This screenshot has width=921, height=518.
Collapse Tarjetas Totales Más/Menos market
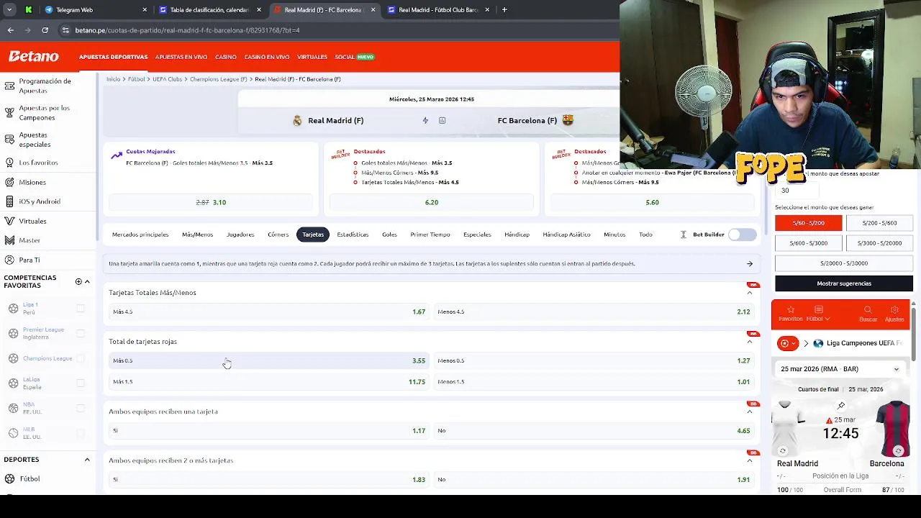[749, 293]
